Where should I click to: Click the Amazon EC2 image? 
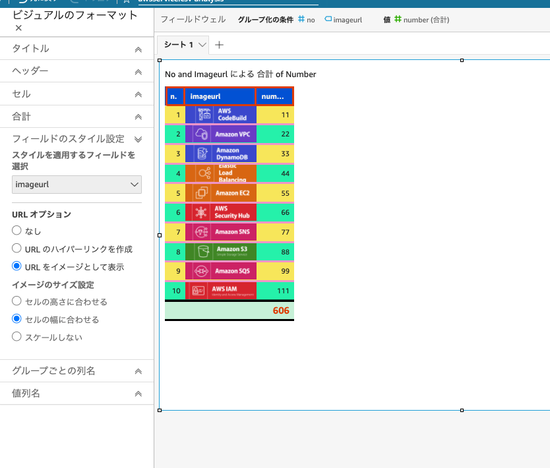point(221,193)
